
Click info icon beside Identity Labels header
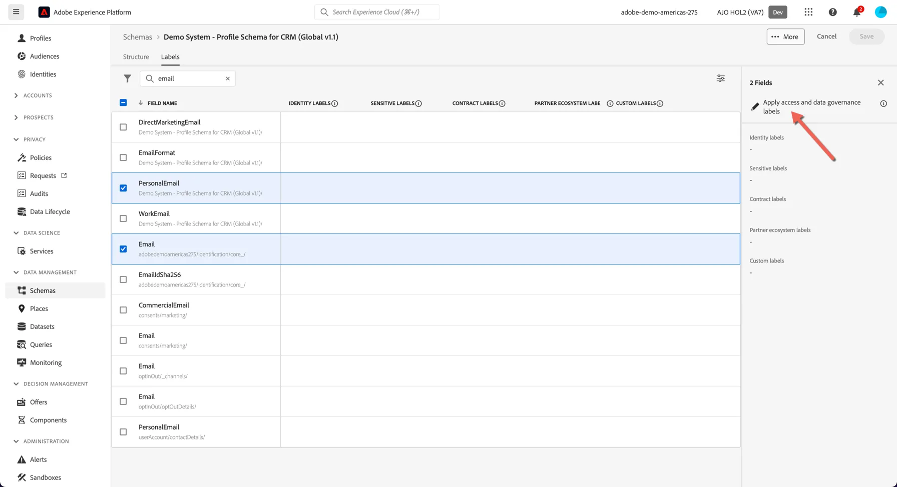click(x=335, y=103)
